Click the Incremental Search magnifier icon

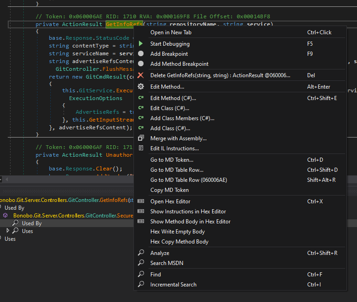[141, 285]
